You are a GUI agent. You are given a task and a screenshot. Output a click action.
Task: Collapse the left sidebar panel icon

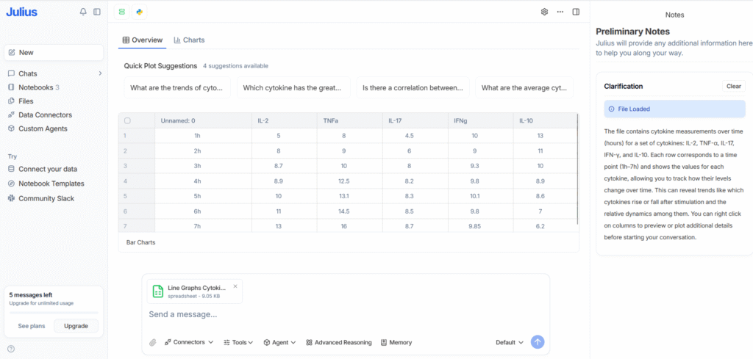(97, 12)
